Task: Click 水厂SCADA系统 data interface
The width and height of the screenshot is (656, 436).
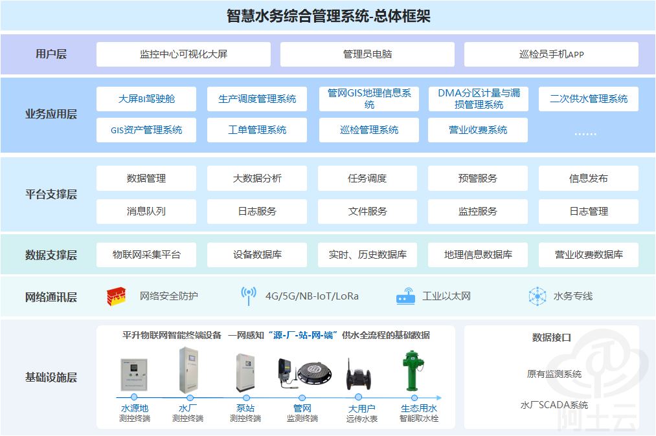Action: click(554, 405)
